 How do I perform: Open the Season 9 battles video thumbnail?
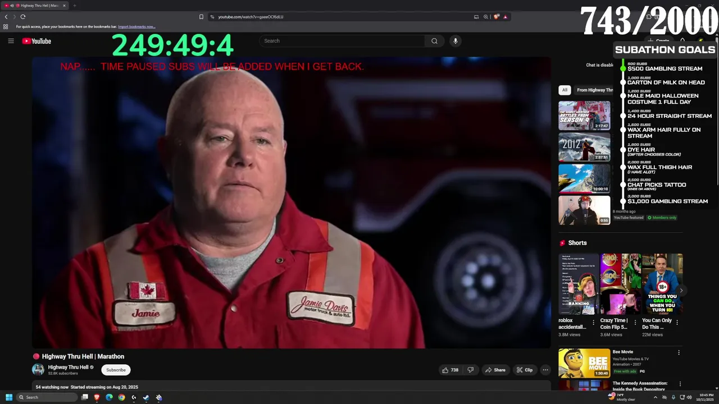(584, 116)
